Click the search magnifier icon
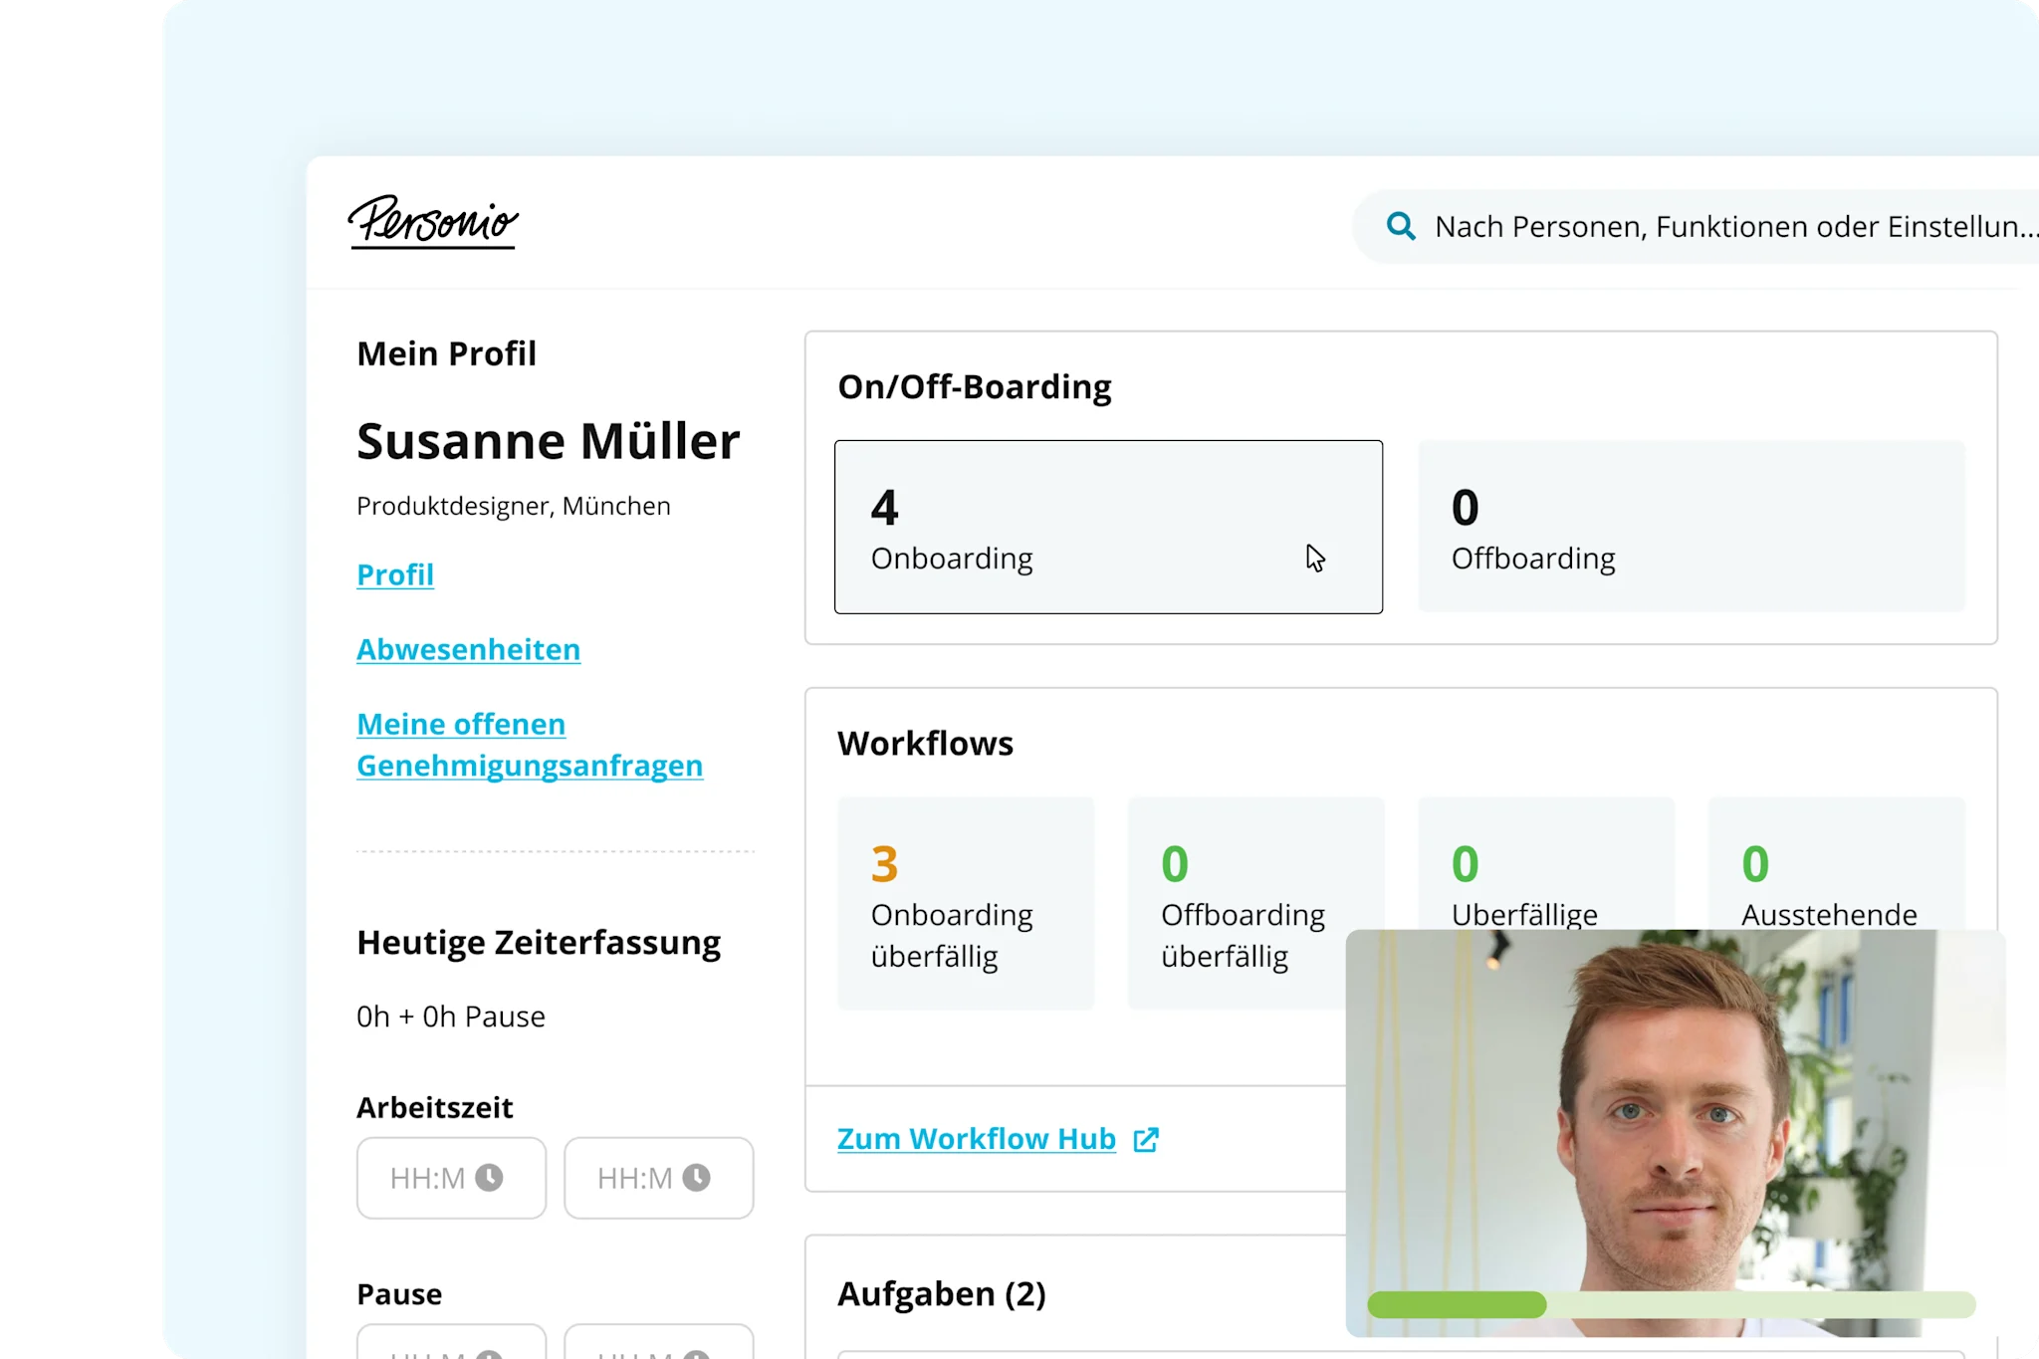 (x=1400, y=227)
